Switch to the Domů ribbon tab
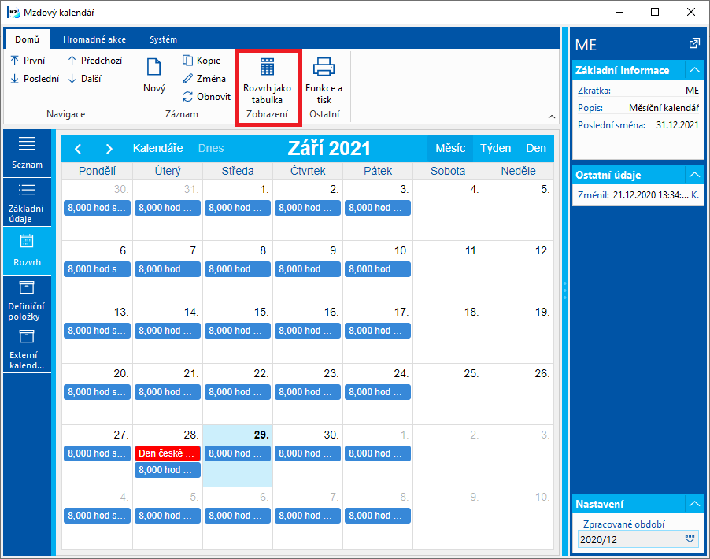This screenshot has width=710, height=559. (x=28, y=39)
